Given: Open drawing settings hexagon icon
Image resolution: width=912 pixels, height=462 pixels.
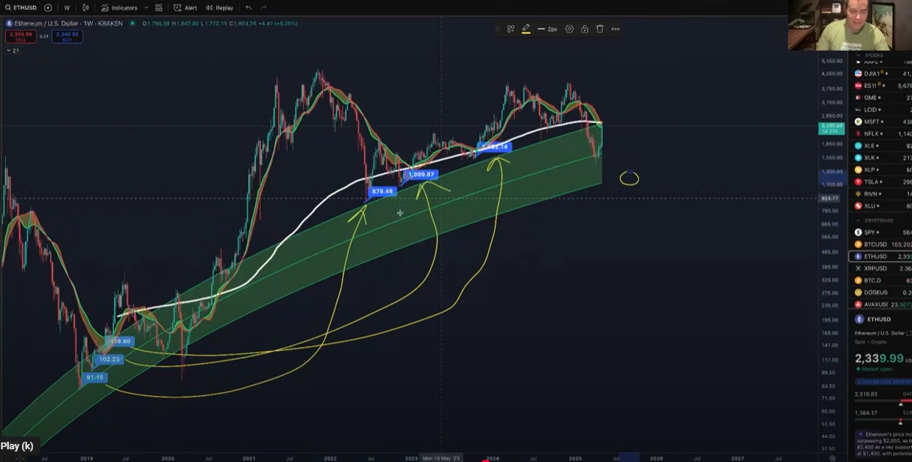Looking at the screenshot, I should [569, 29].
